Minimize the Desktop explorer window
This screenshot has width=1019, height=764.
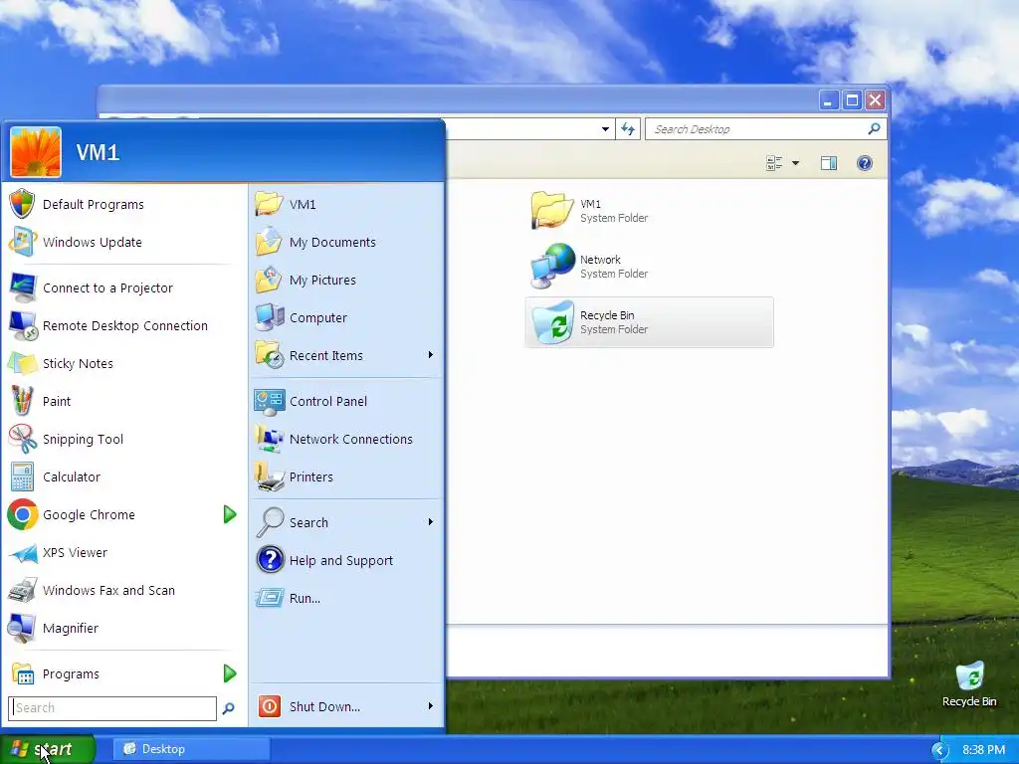coord(828,100)
